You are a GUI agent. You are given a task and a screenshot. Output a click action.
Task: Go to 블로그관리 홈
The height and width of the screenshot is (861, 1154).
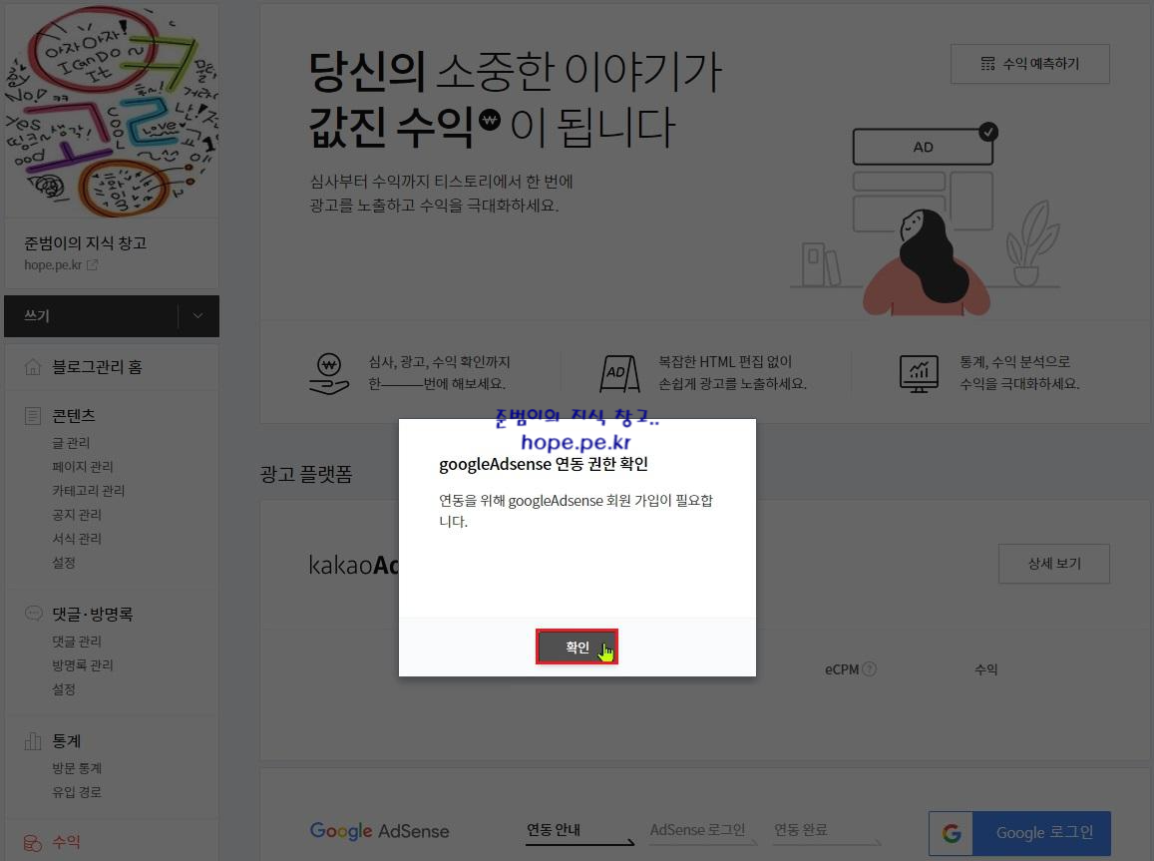click(97, 367)
